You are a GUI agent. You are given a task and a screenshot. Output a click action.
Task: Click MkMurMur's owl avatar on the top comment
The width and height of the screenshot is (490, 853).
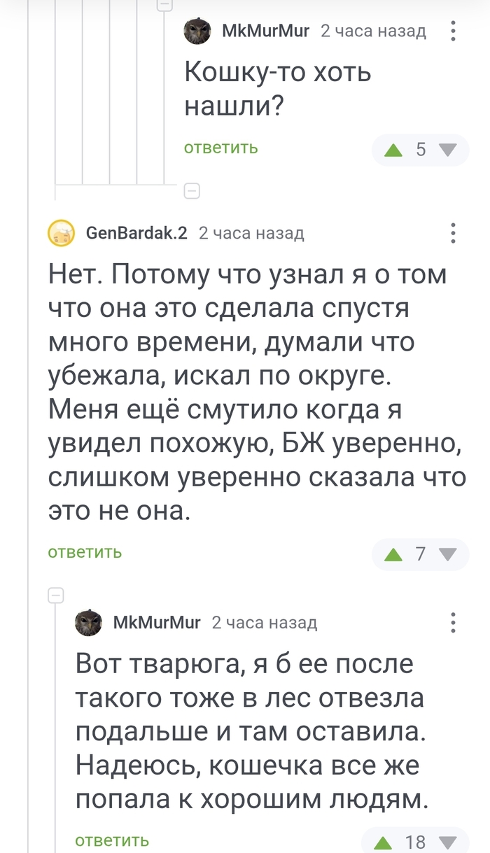[198, 31]
